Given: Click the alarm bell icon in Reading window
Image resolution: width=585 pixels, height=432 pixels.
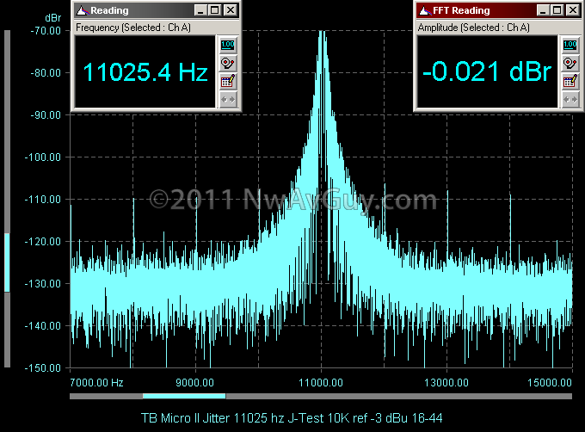Looking at the screenshot, I should coord(227,63).
